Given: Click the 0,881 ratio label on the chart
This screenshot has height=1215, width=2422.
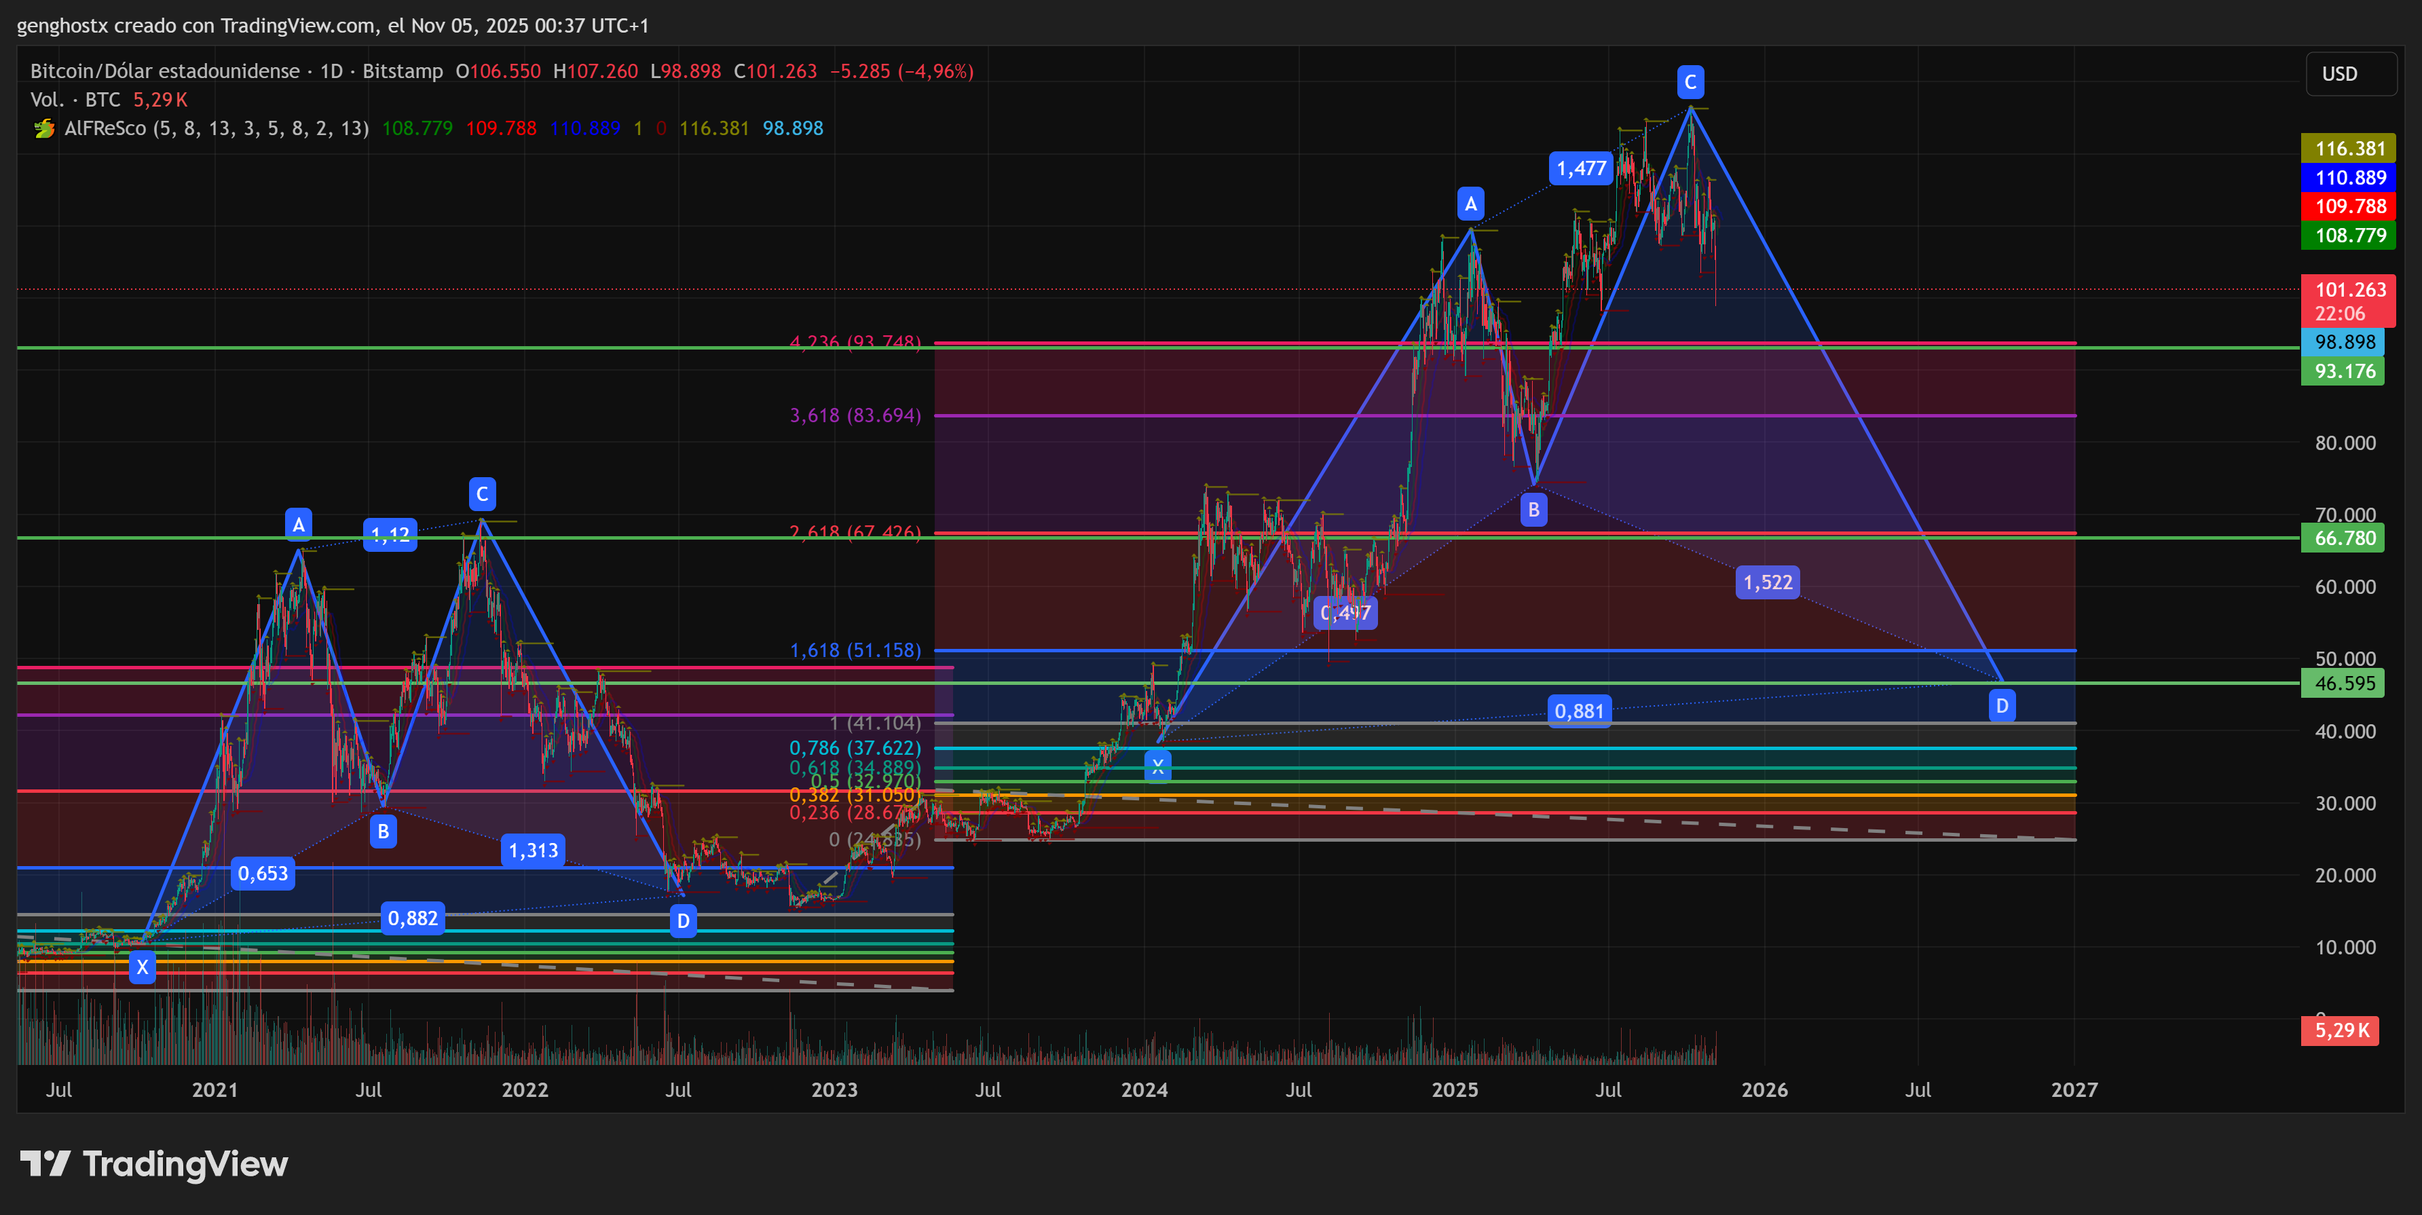Looking at the screenshot, I should tap(1580, 712).
